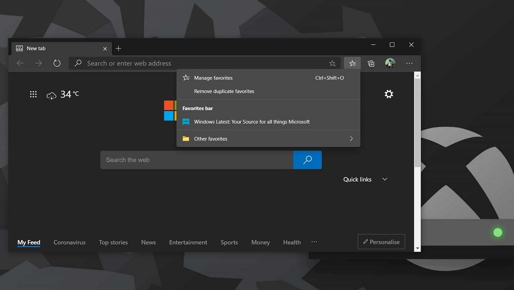Image resolution: width=514 pixels, height=290 pixels.
Task: Click the profile avatar icon
Action: pyautogui.click(x=390, y=63)
